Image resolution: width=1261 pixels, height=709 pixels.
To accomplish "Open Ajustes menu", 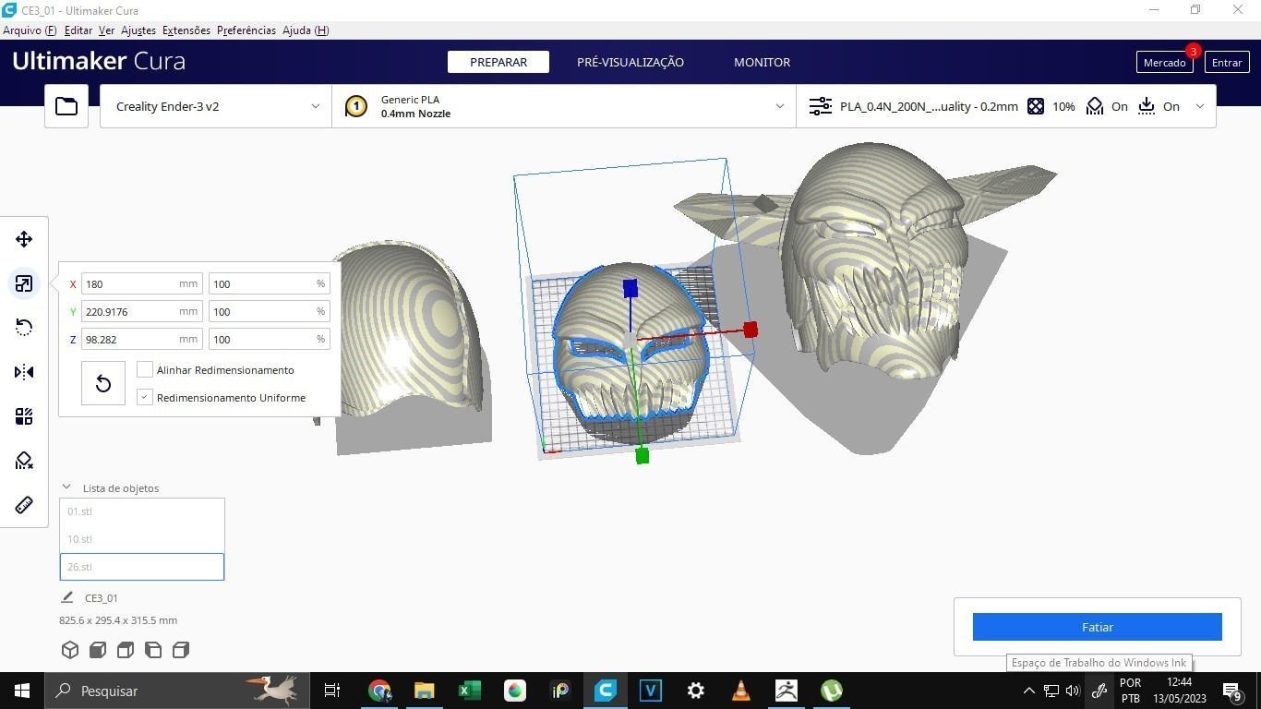I will pos(138,30).
